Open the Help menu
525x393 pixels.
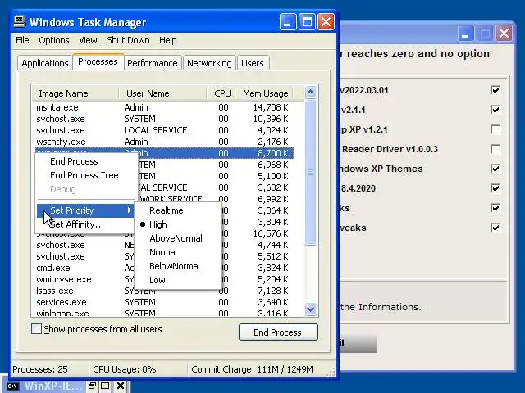coord(167,40)
